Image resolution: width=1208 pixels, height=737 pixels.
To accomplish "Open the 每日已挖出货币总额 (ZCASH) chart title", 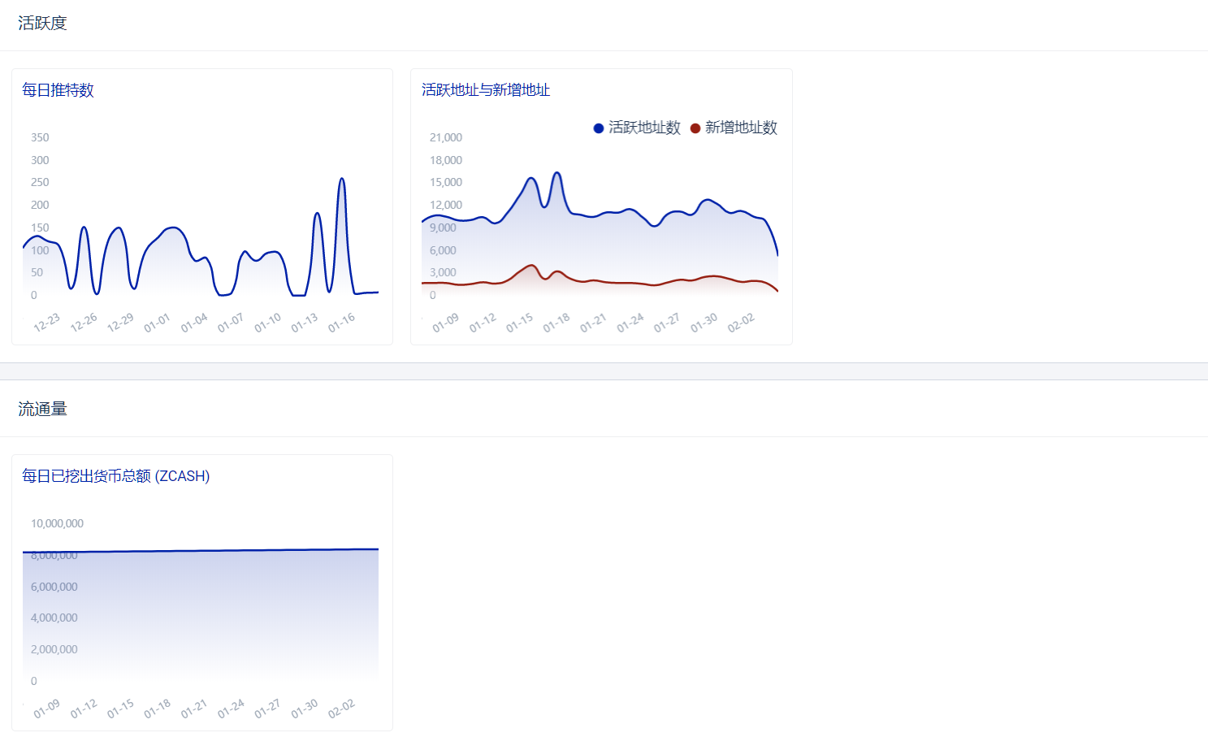I will click(x=115, y=476).
